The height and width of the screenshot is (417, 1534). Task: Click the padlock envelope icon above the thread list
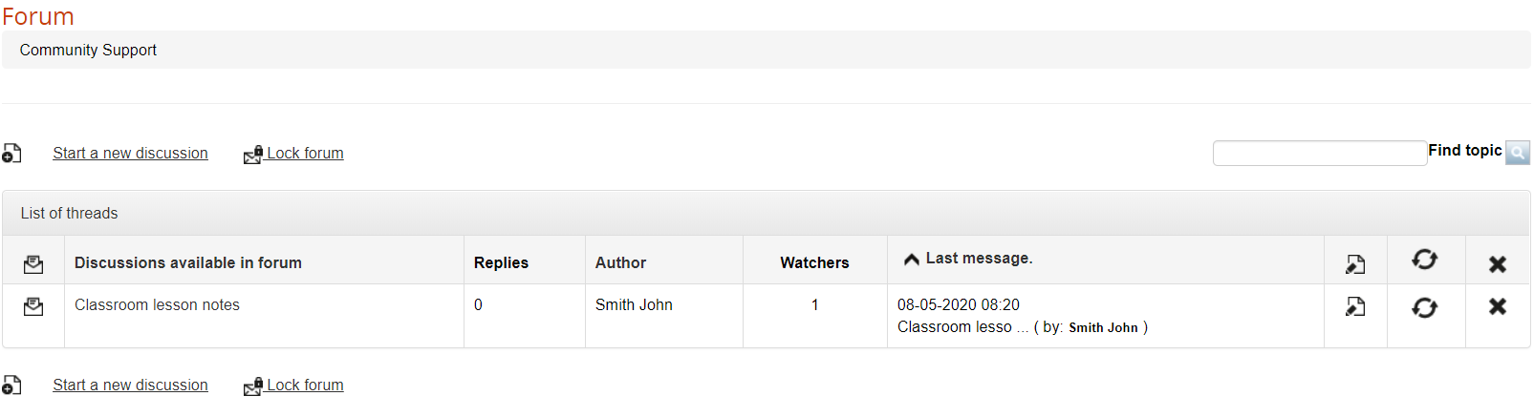(x=253, y=155)
